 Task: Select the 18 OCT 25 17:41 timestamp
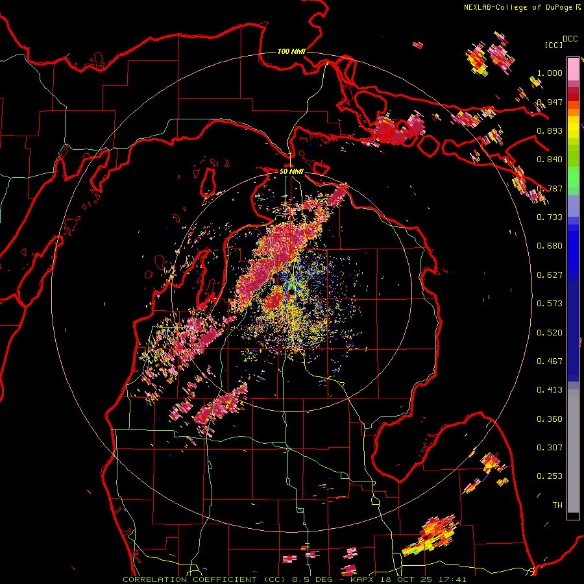(424, 579)
